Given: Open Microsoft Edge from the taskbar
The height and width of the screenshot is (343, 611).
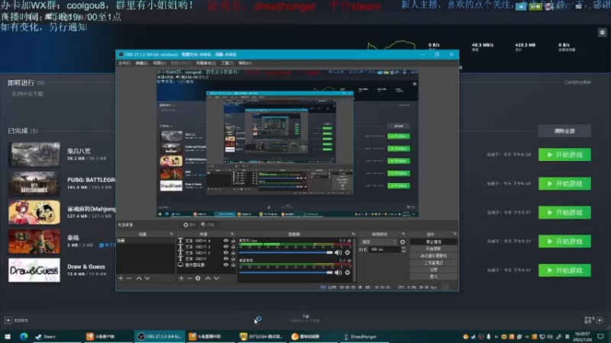Looking at the screenshot, I should pos(24,337).
